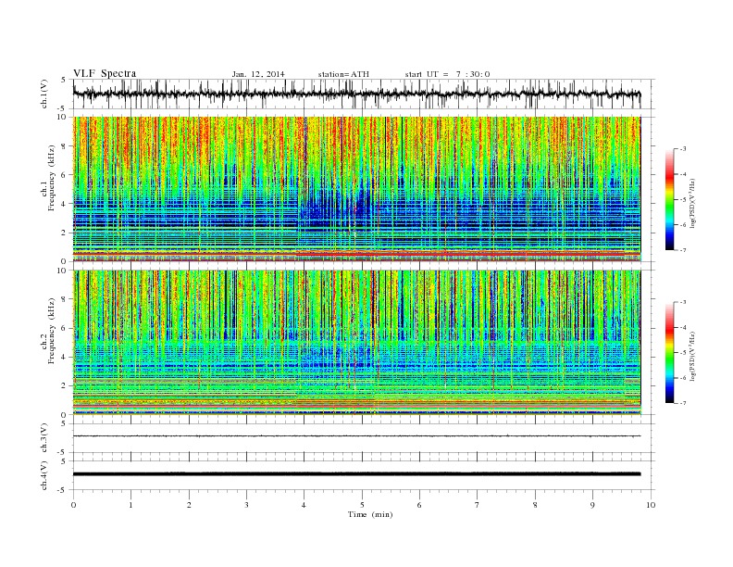The width and height of the screenshot is (733, 567).
Task: Click the "2" kHz tick on ch.2 frequency axis
Action: [x=64, y=386]
